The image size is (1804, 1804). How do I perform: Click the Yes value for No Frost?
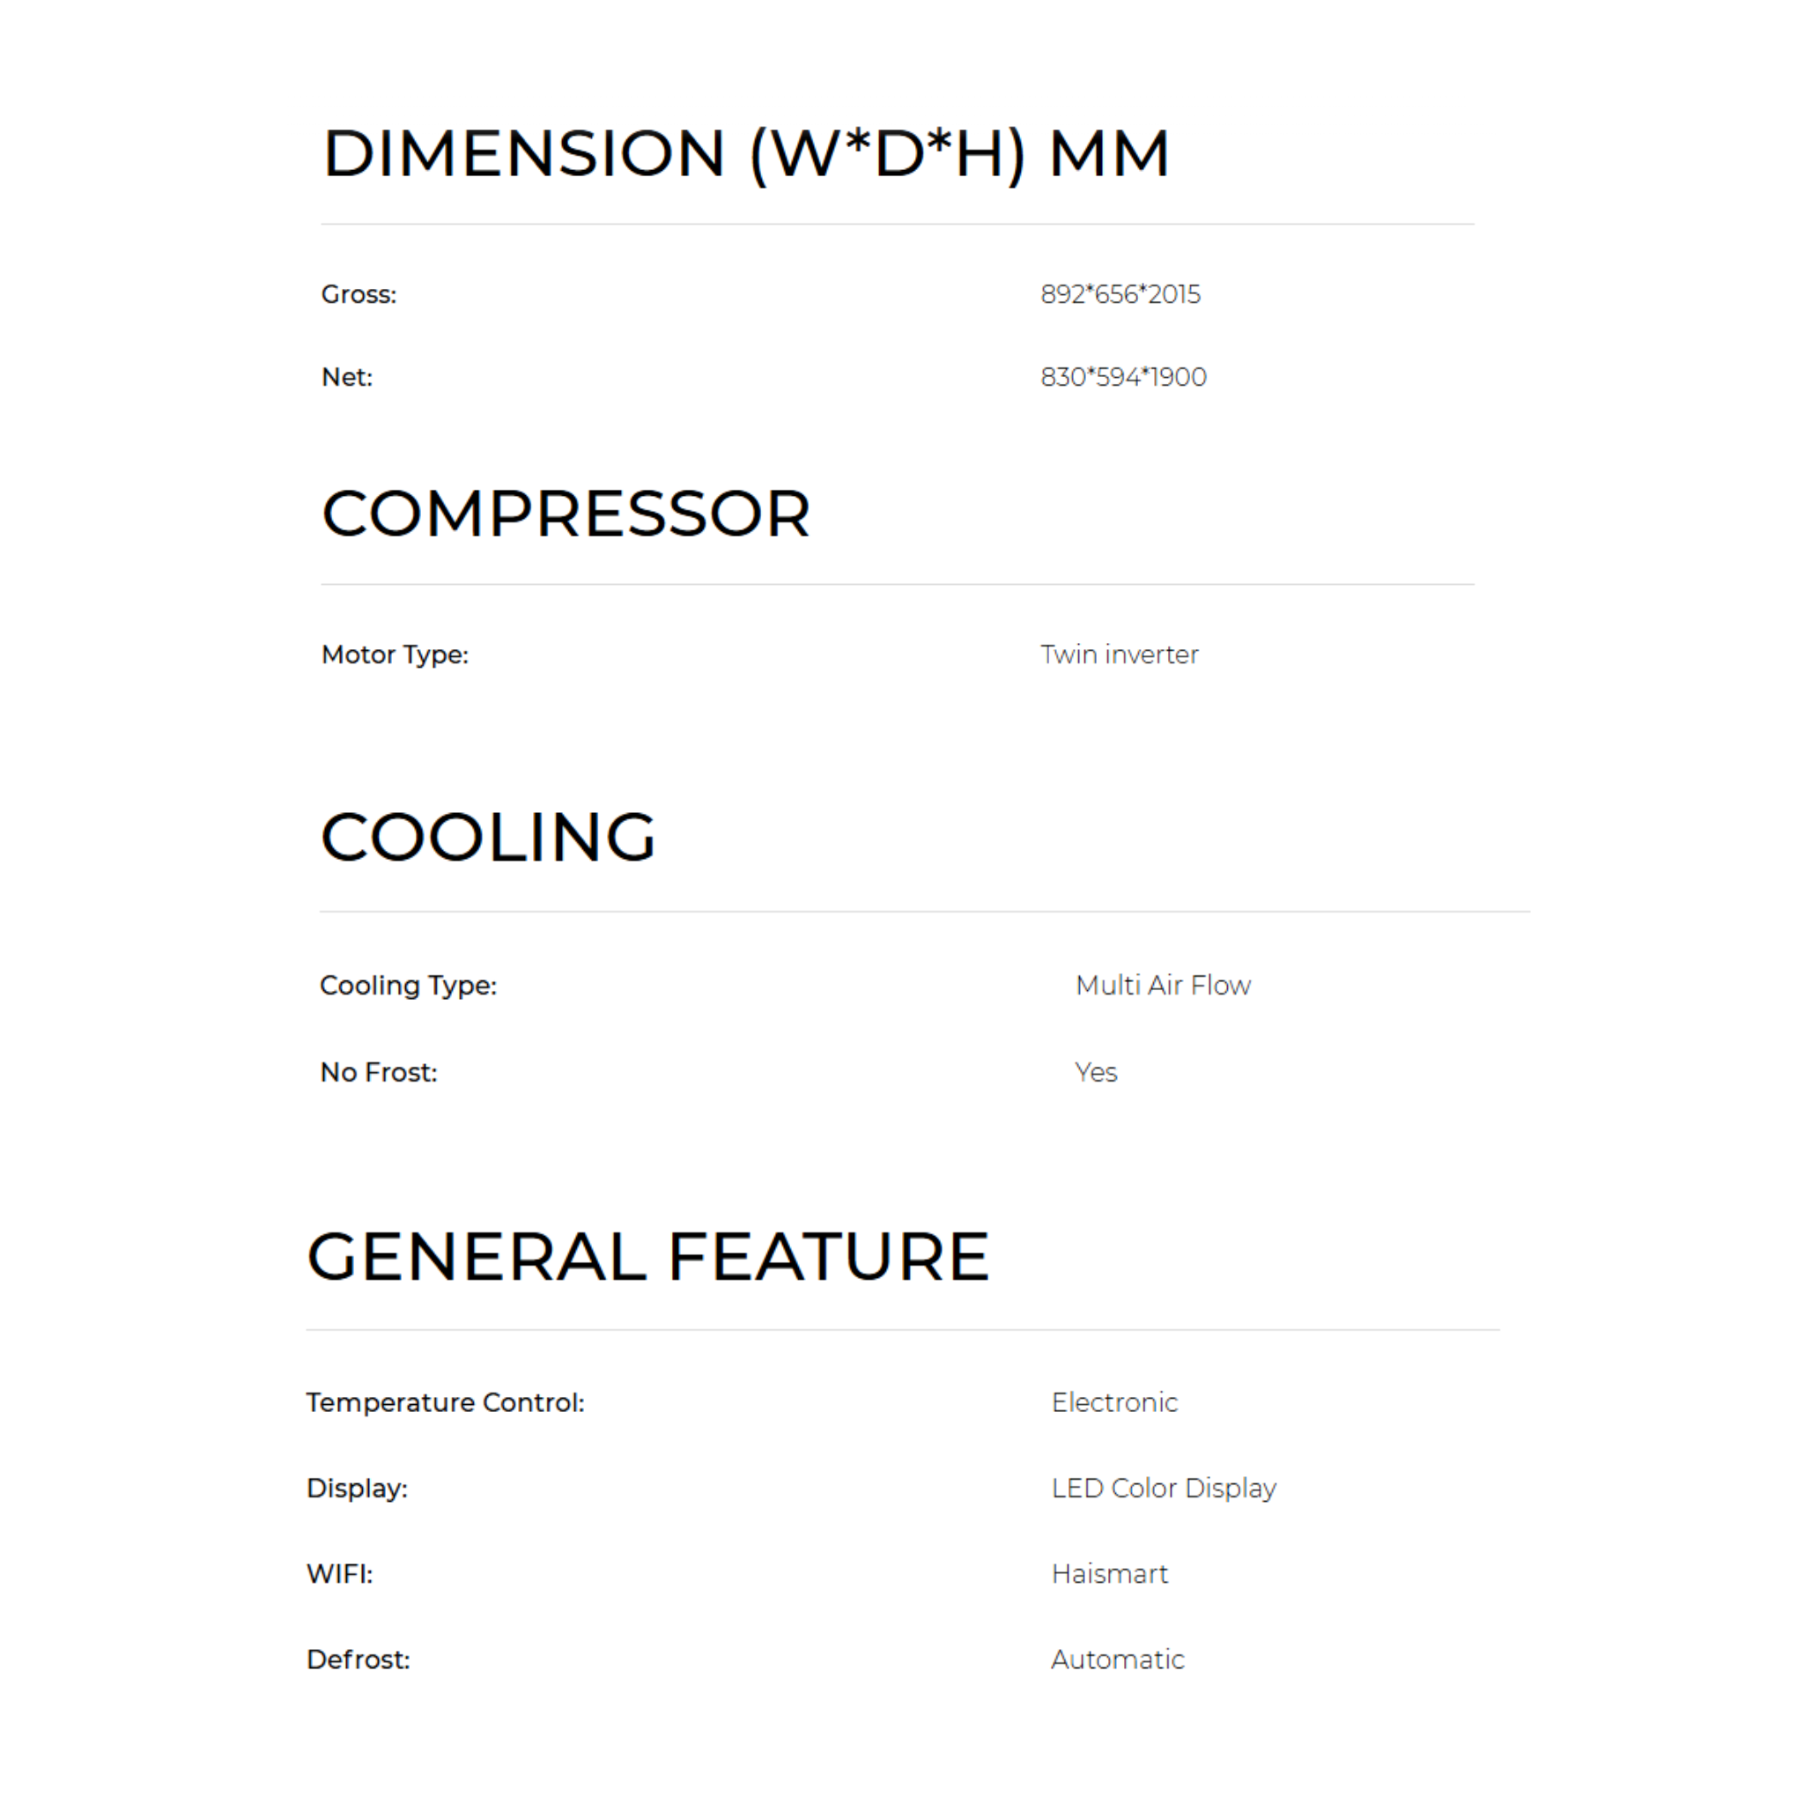(x=1095, y=1072)
